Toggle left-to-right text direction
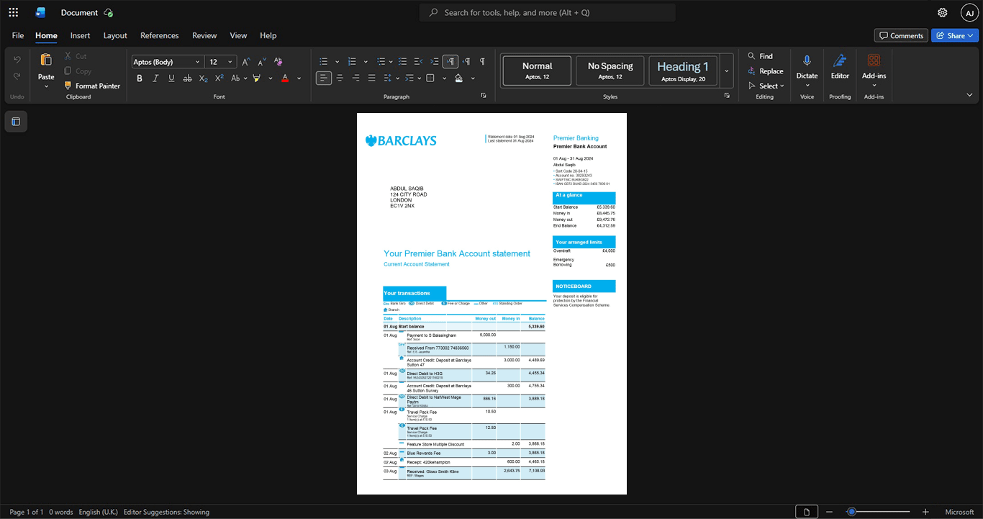 (x=450, y=61)
